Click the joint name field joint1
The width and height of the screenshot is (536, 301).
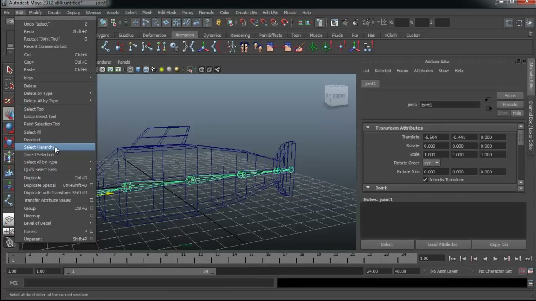(x=450, y=105)
